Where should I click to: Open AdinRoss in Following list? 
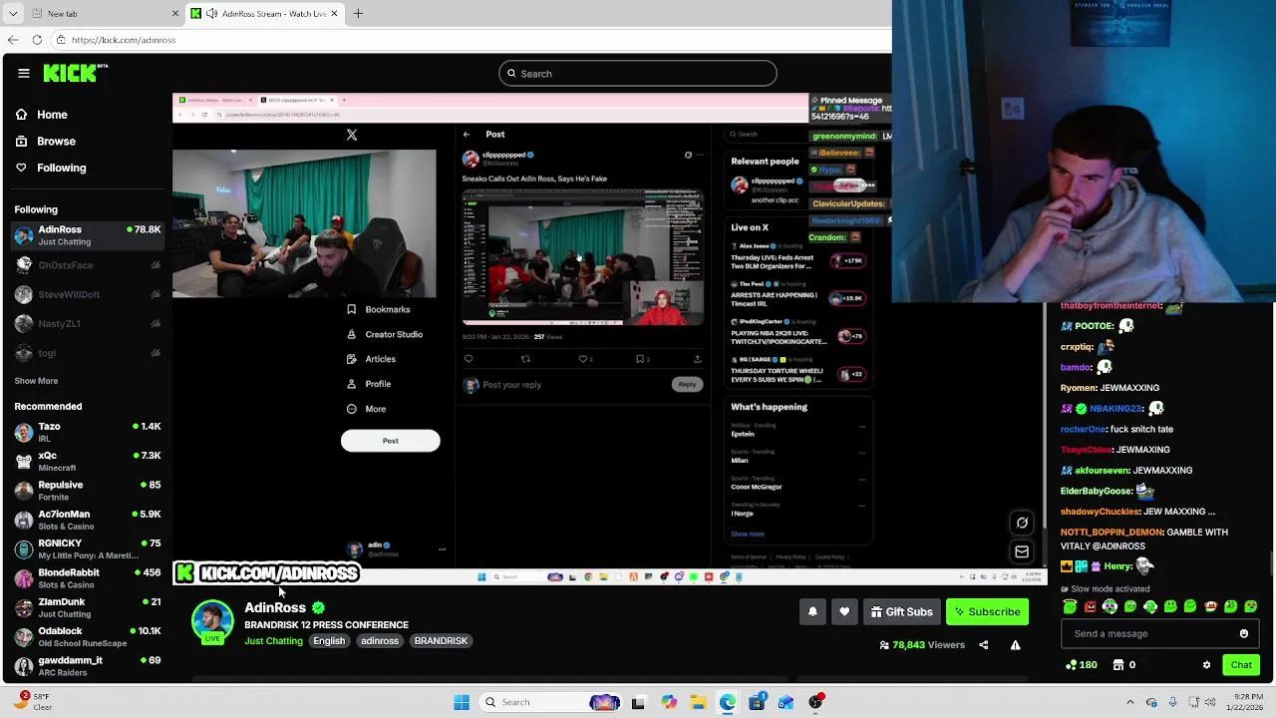tap(87, 235)
